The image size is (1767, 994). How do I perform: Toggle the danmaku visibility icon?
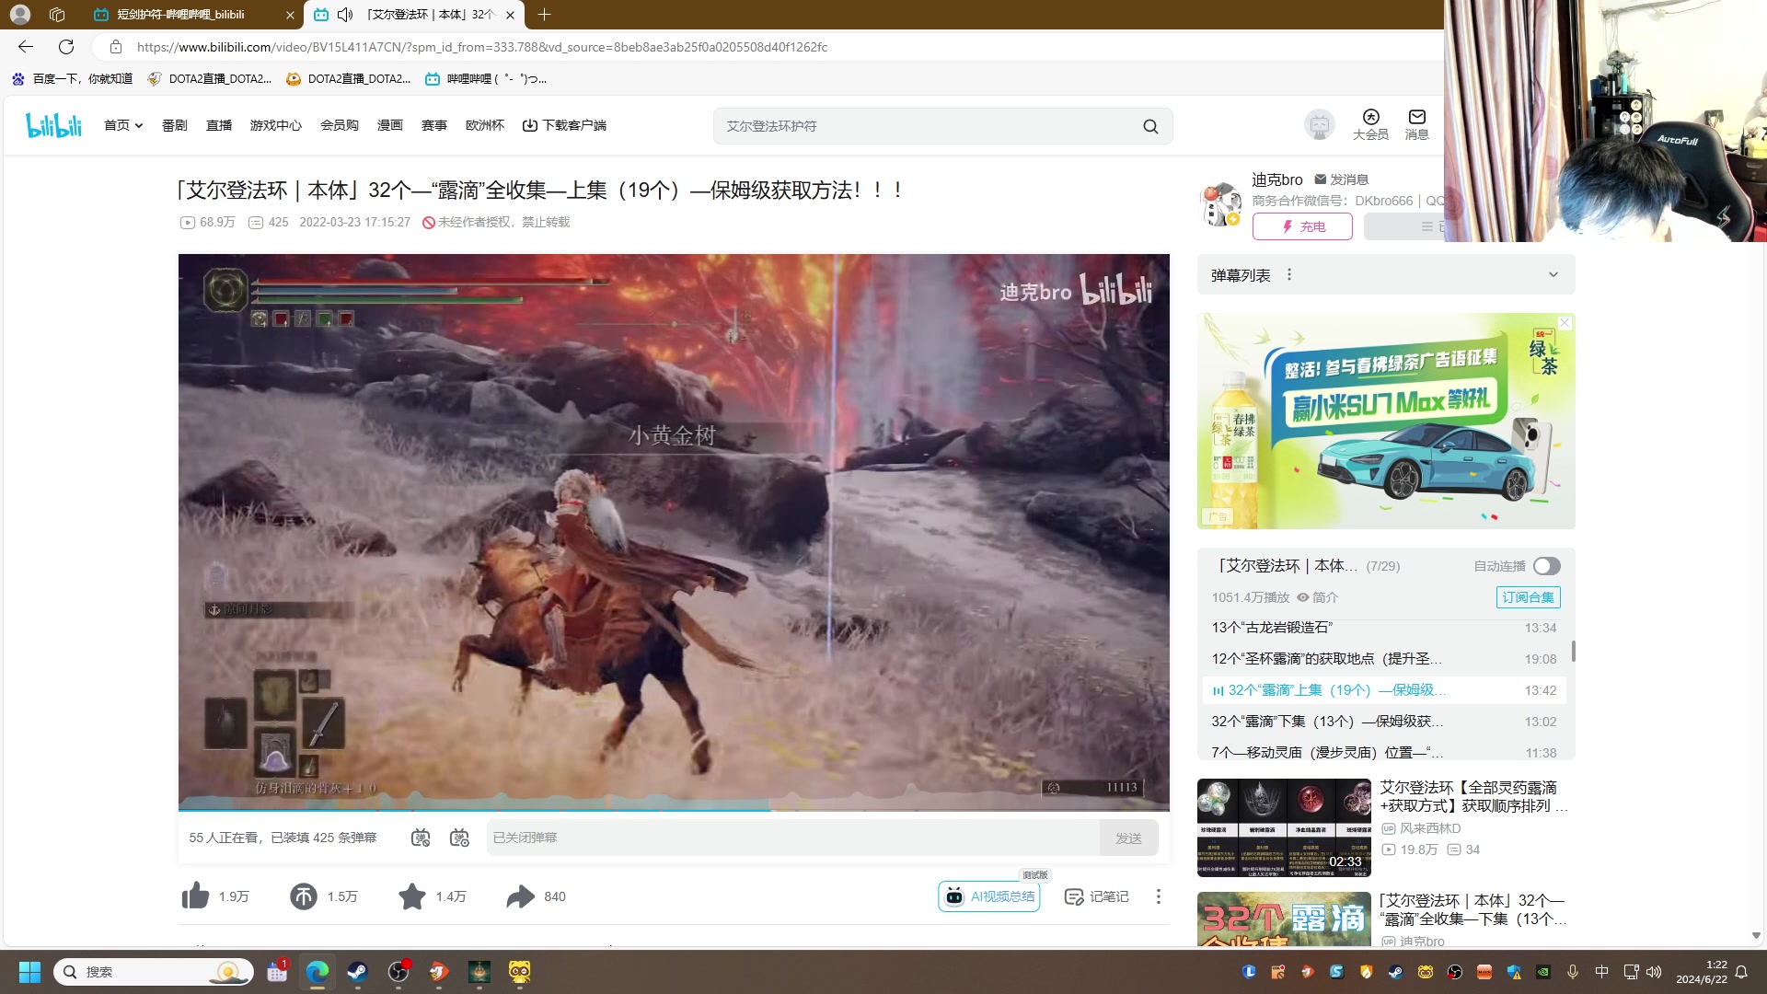click(421, 838)
